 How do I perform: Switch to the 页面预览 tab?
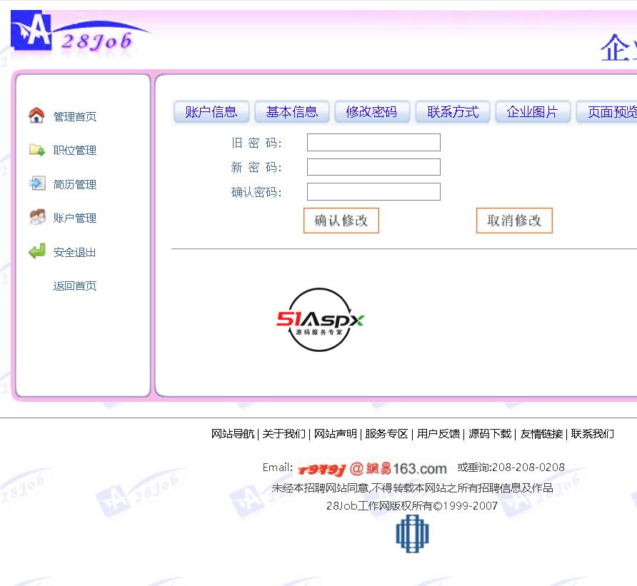tap(607, 111)
